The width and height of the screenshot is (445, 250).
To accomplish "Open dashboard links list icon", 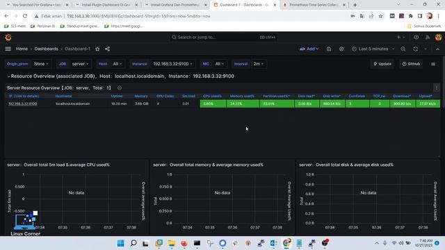I will point(433,64).
